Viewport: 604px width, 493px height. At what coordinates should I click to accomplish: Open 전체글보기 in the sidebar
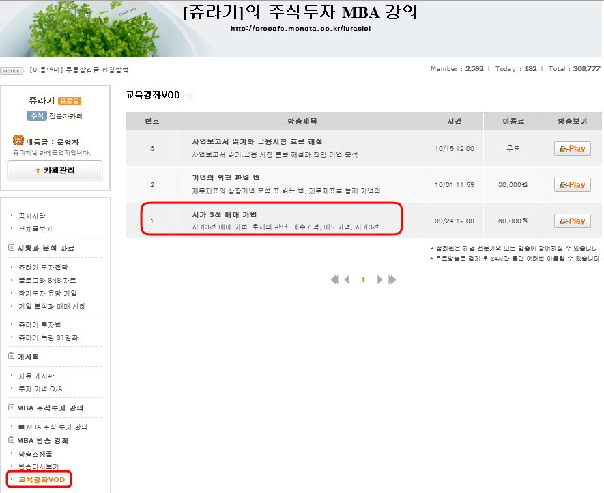(35, 229)
